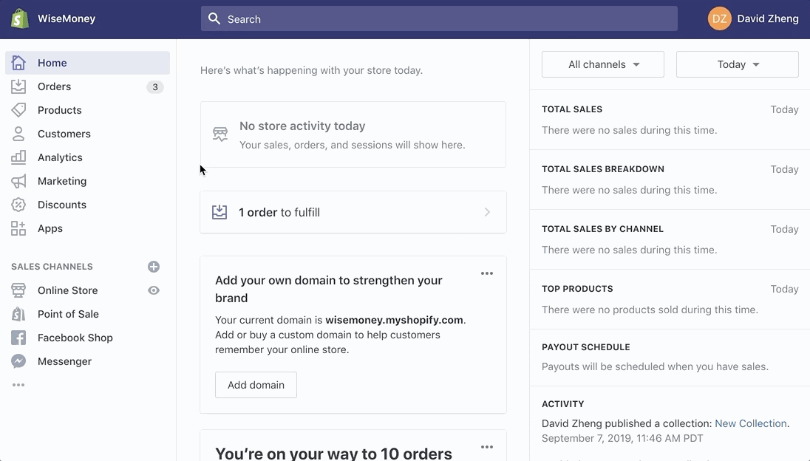Click the TOTAL SALES BREAKDOWN heading
Image resolution: width=810 pixels, height=461 pixels.
click(603, 168)
